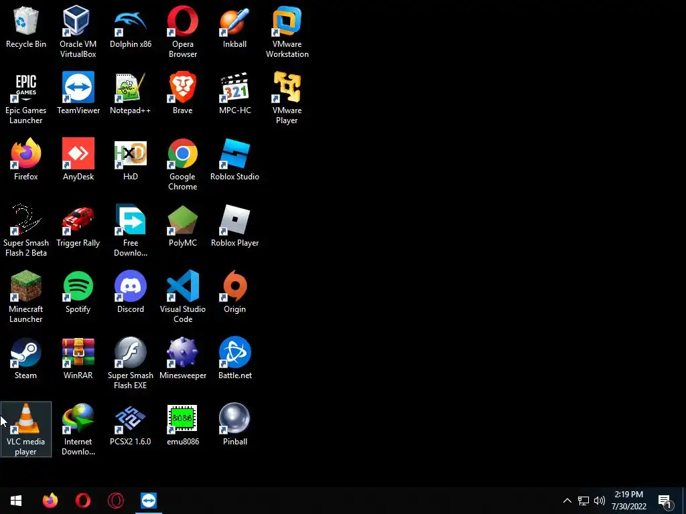This screenshot has height=514, width=686.
Task: Click the Epic Games Launcher icon
Action: (x=26, y=98)
